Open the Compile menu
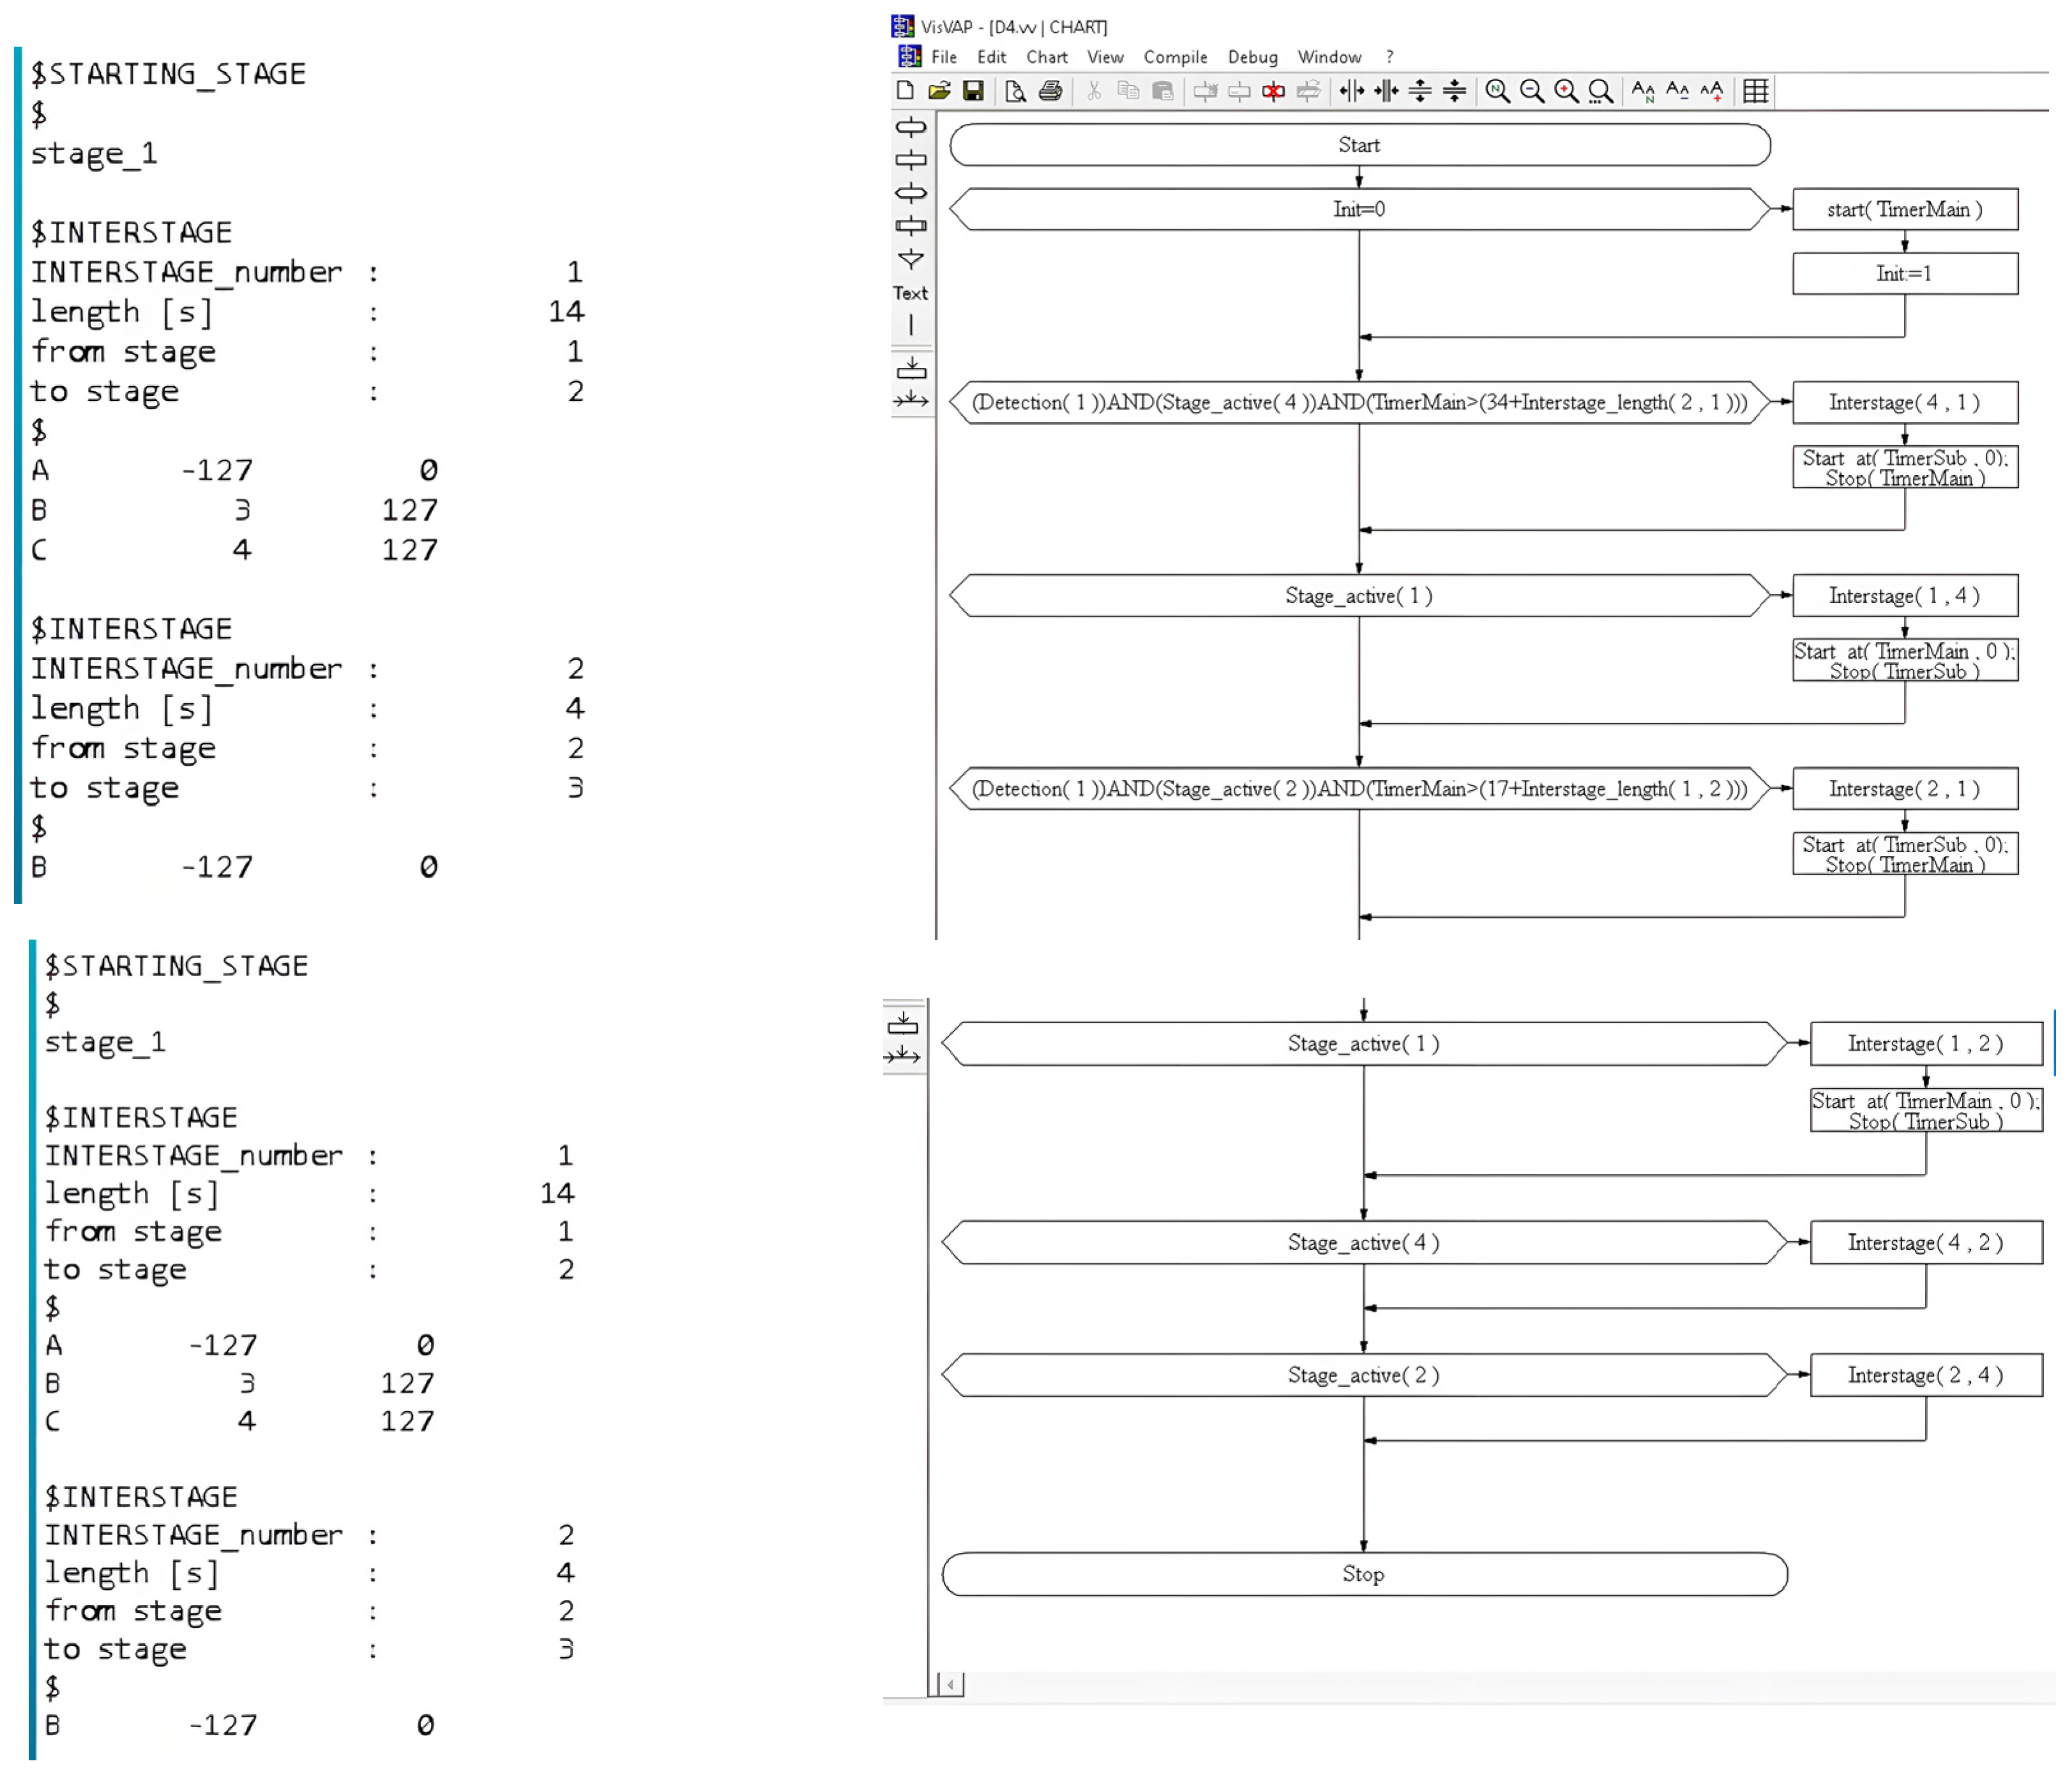 [1175, 57]
